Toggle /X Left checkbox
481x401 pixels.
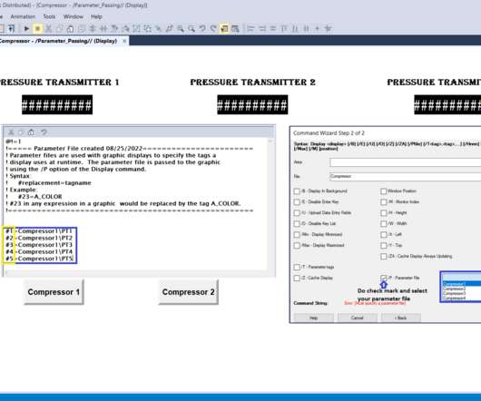[x=384, y=235]
